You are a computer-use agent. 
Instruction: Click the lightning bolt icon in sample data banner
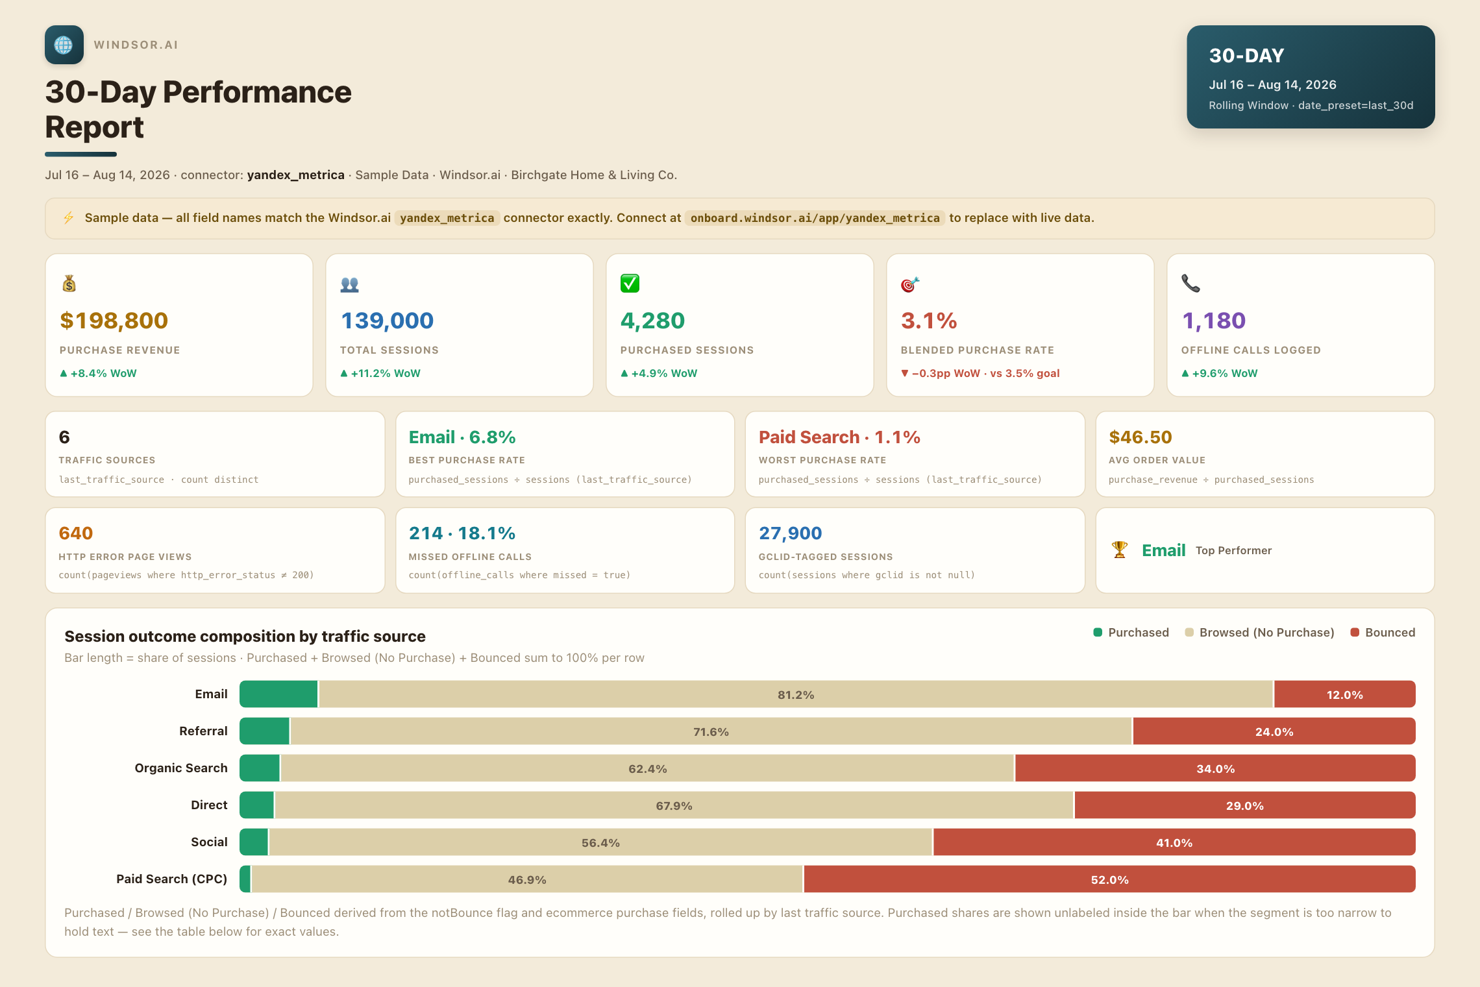click(68, 218)
